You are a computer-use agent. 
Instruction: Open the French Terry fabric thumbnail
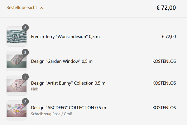(x=17, y=37)
